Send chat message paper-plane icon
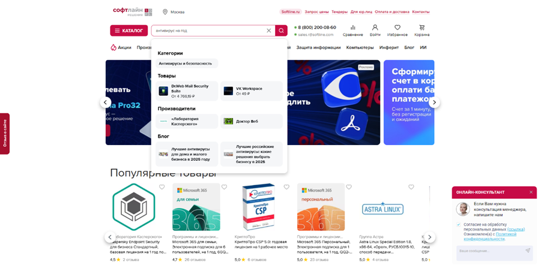538x266 pixels. coord(527,250)
